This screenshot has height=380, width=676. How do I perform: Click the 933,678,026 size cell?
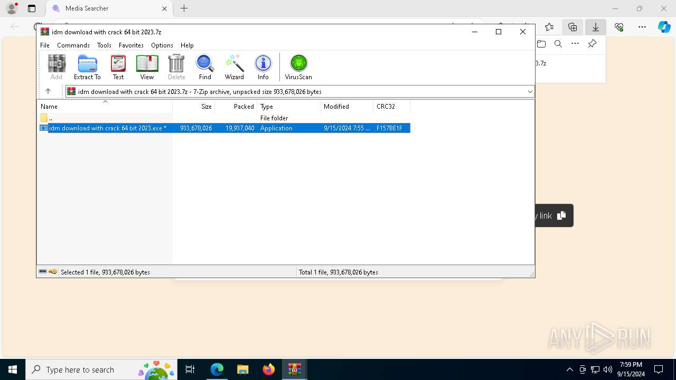pos(196,128)
